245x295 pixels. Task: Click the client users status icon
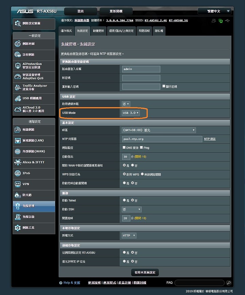click(x=214, y=21)
